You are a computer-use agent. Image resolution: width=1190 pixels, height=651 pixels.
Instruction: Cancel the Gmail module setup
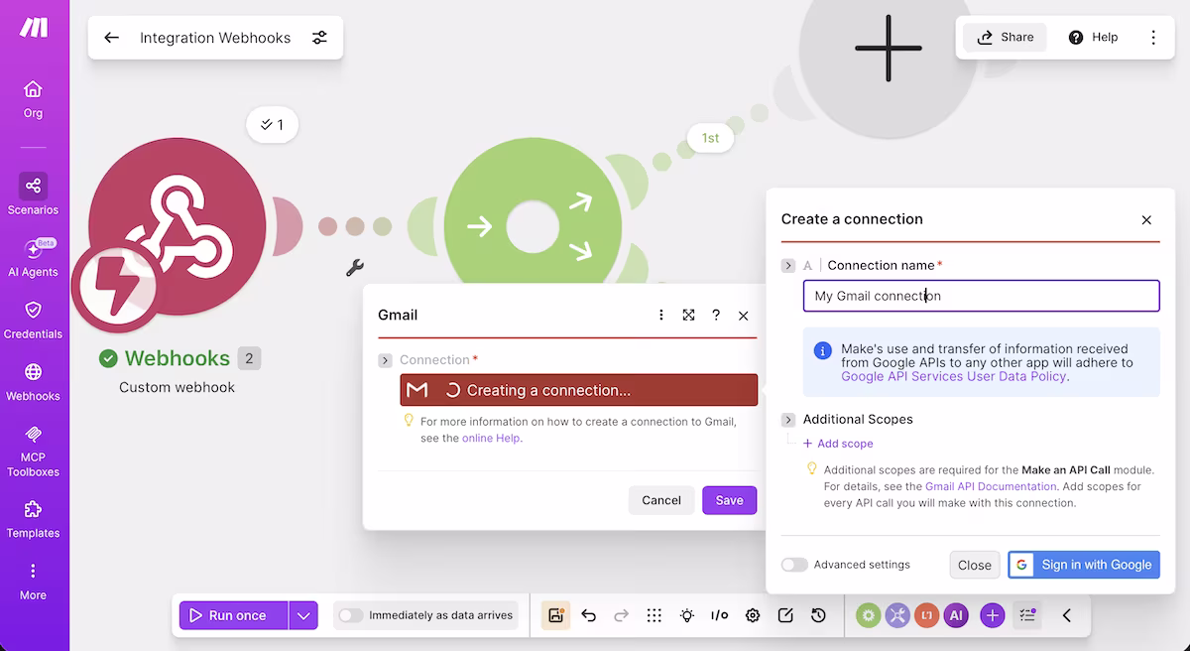[661, 500]
